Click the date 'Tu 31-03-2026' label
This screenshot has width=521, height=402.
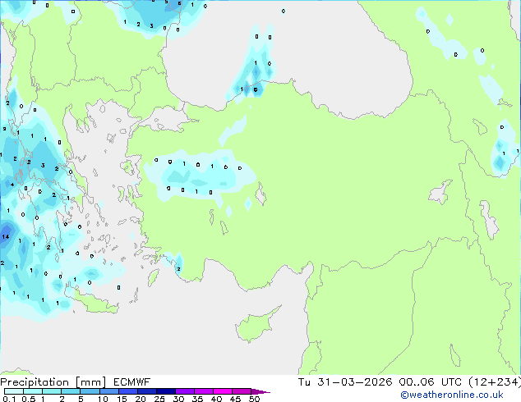coord(345,382)
